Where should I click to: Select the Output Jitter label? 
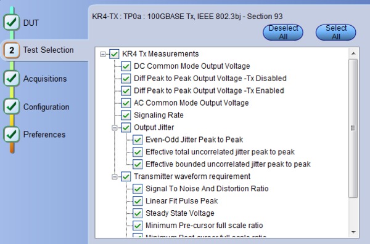154,127
